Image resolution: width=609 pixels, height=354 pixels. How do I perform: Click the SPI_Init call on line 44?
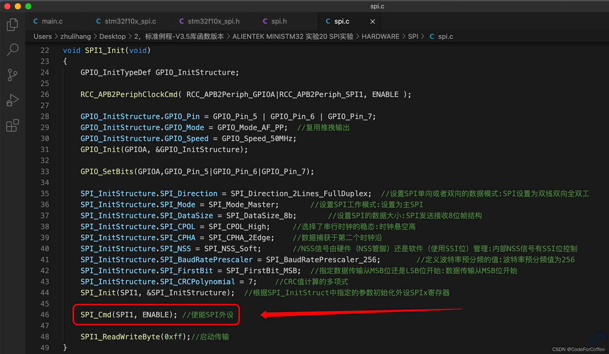tap(98, 293)
